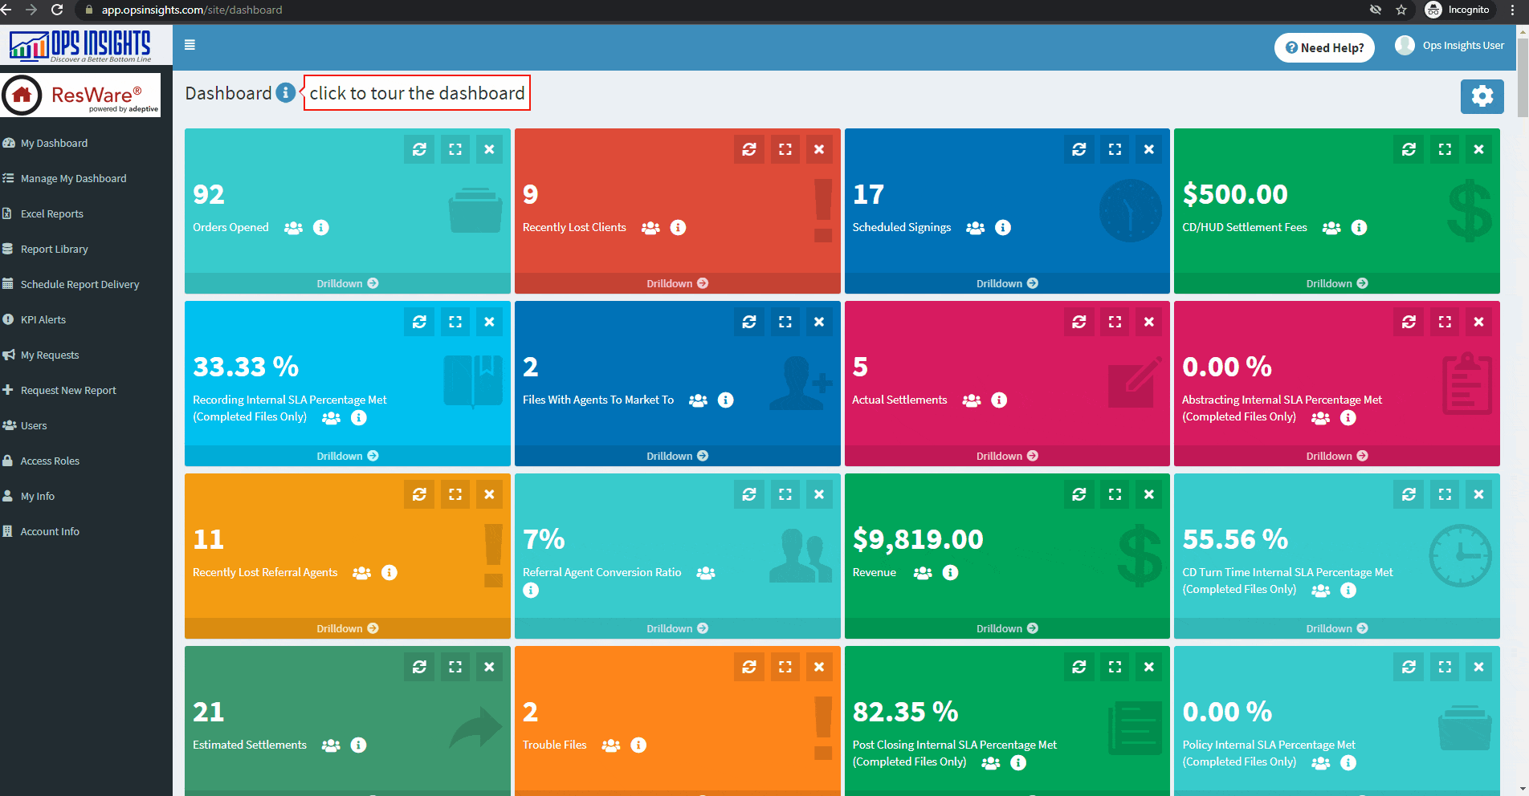Click Drilldown on the Orders Opened tile

click(347, 282)
